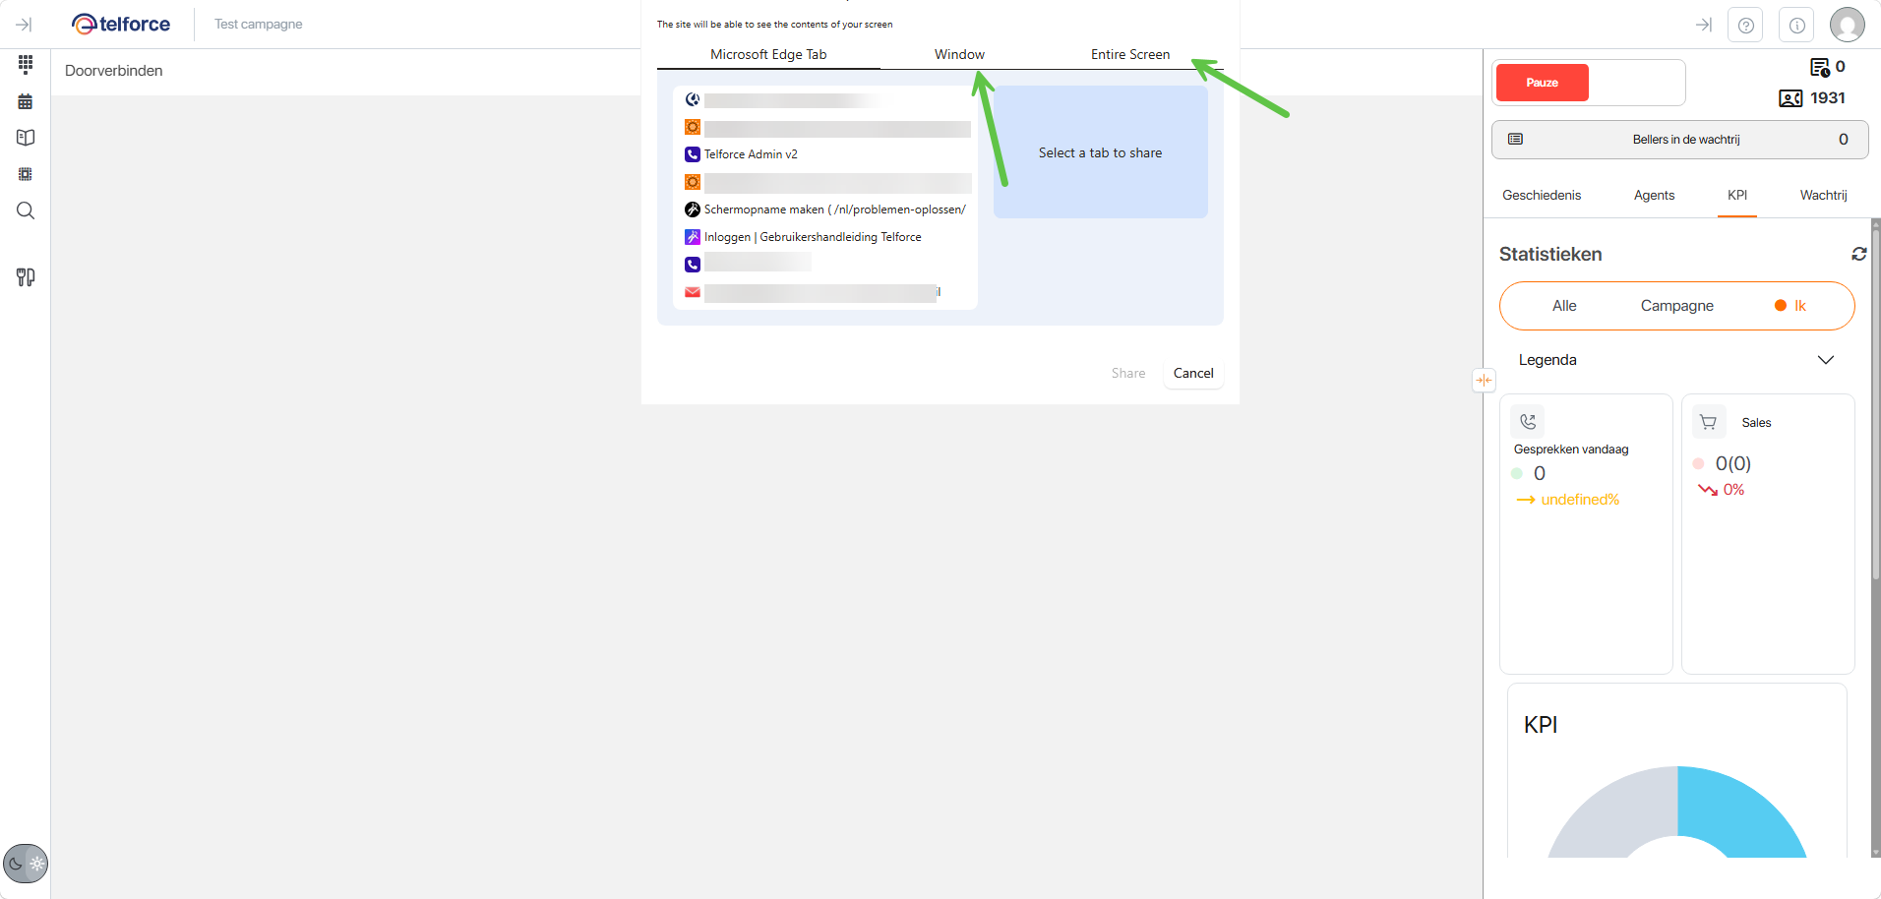This screenshot has height=899, width=1881.
Task: Cancel the screen sharing dialog
Action: [1192, 374]
